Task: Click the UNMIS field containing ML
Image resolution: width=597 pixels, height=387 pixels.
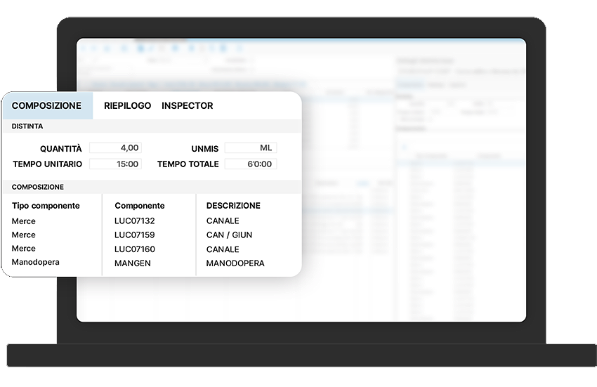Action: (250, 148)
